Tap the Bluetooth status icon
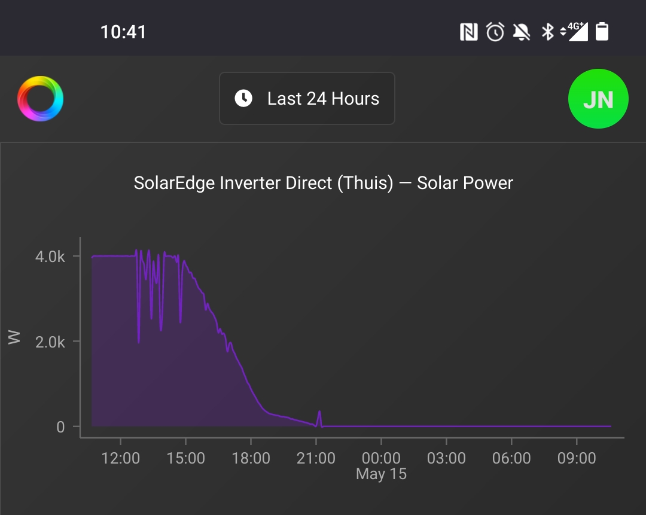The height and width of the screenshot is (515, 646). click(x=547, y=32)
